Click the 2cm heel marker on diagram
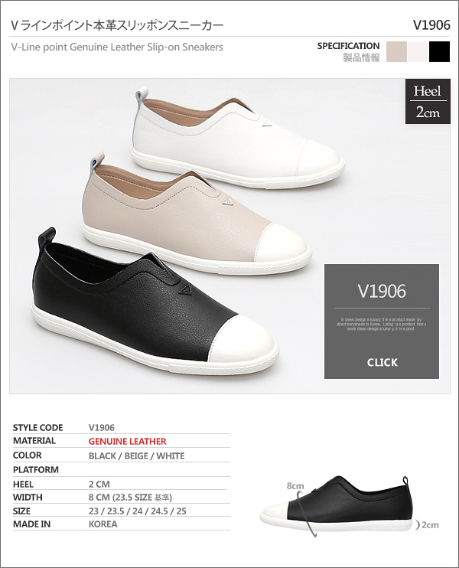Image resolution: width=459 pixels, height=568 pixels. point(430,524)
